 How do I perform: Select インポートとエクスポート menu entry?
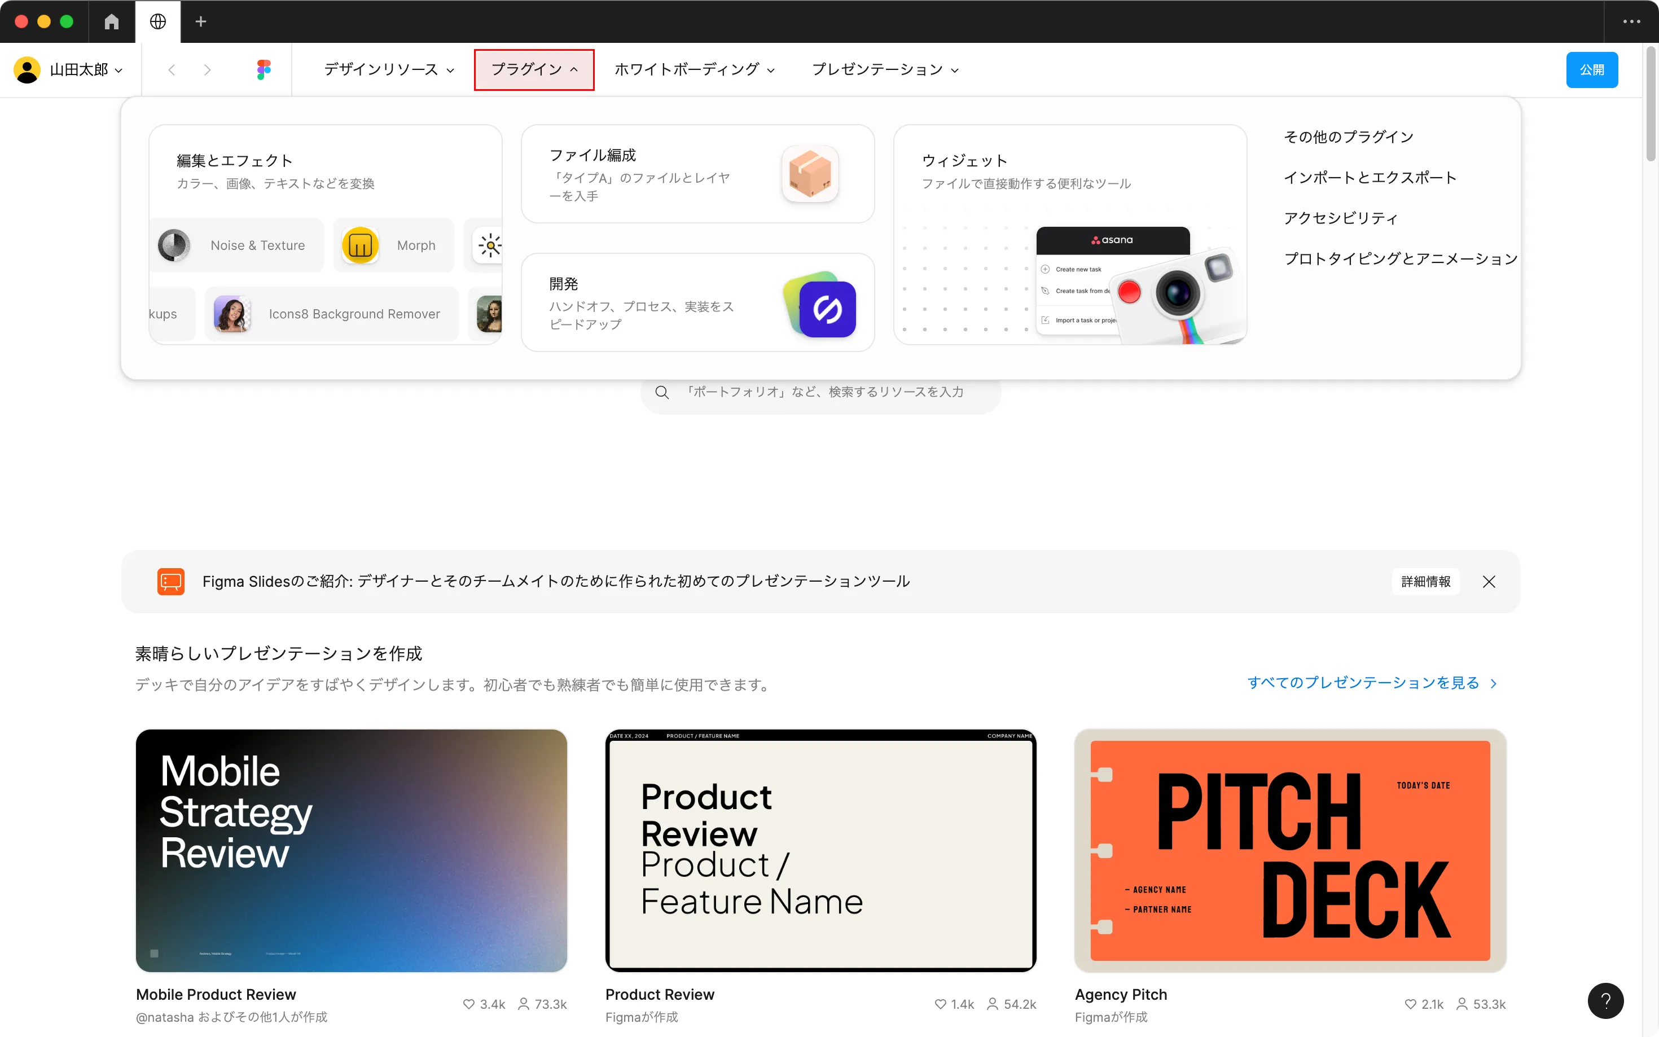tap(1370, 178)
